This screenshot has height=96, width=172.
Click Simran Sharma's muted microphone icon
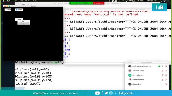(x=163, y=80)
